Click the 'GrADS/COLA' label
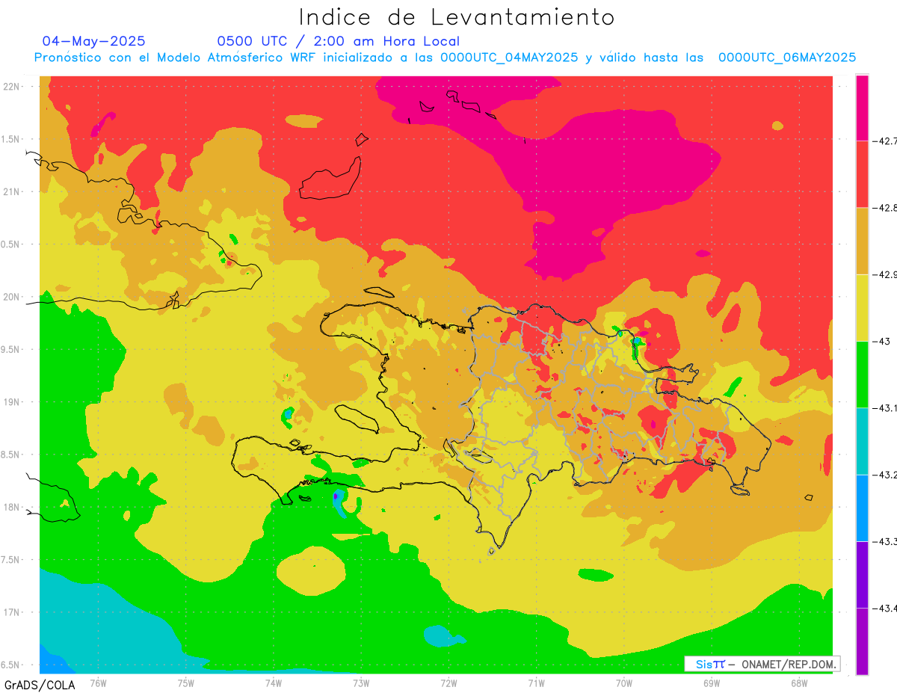 tap(40, 685)
